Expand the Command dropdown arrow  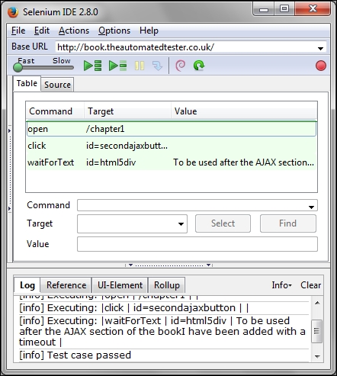[x=311, y=207]
